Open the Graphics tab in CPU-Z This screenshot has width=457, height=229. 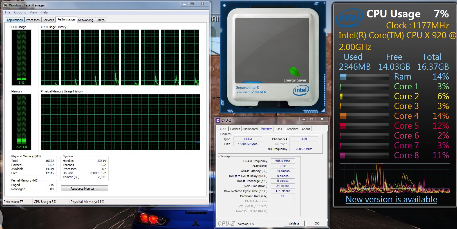coord(293,129)
